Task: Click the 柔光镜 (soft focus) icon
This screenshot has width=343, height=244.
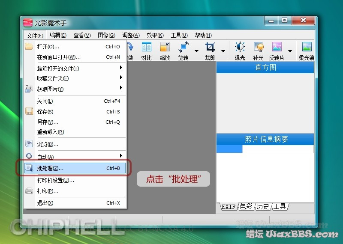Action: [306, 51]
